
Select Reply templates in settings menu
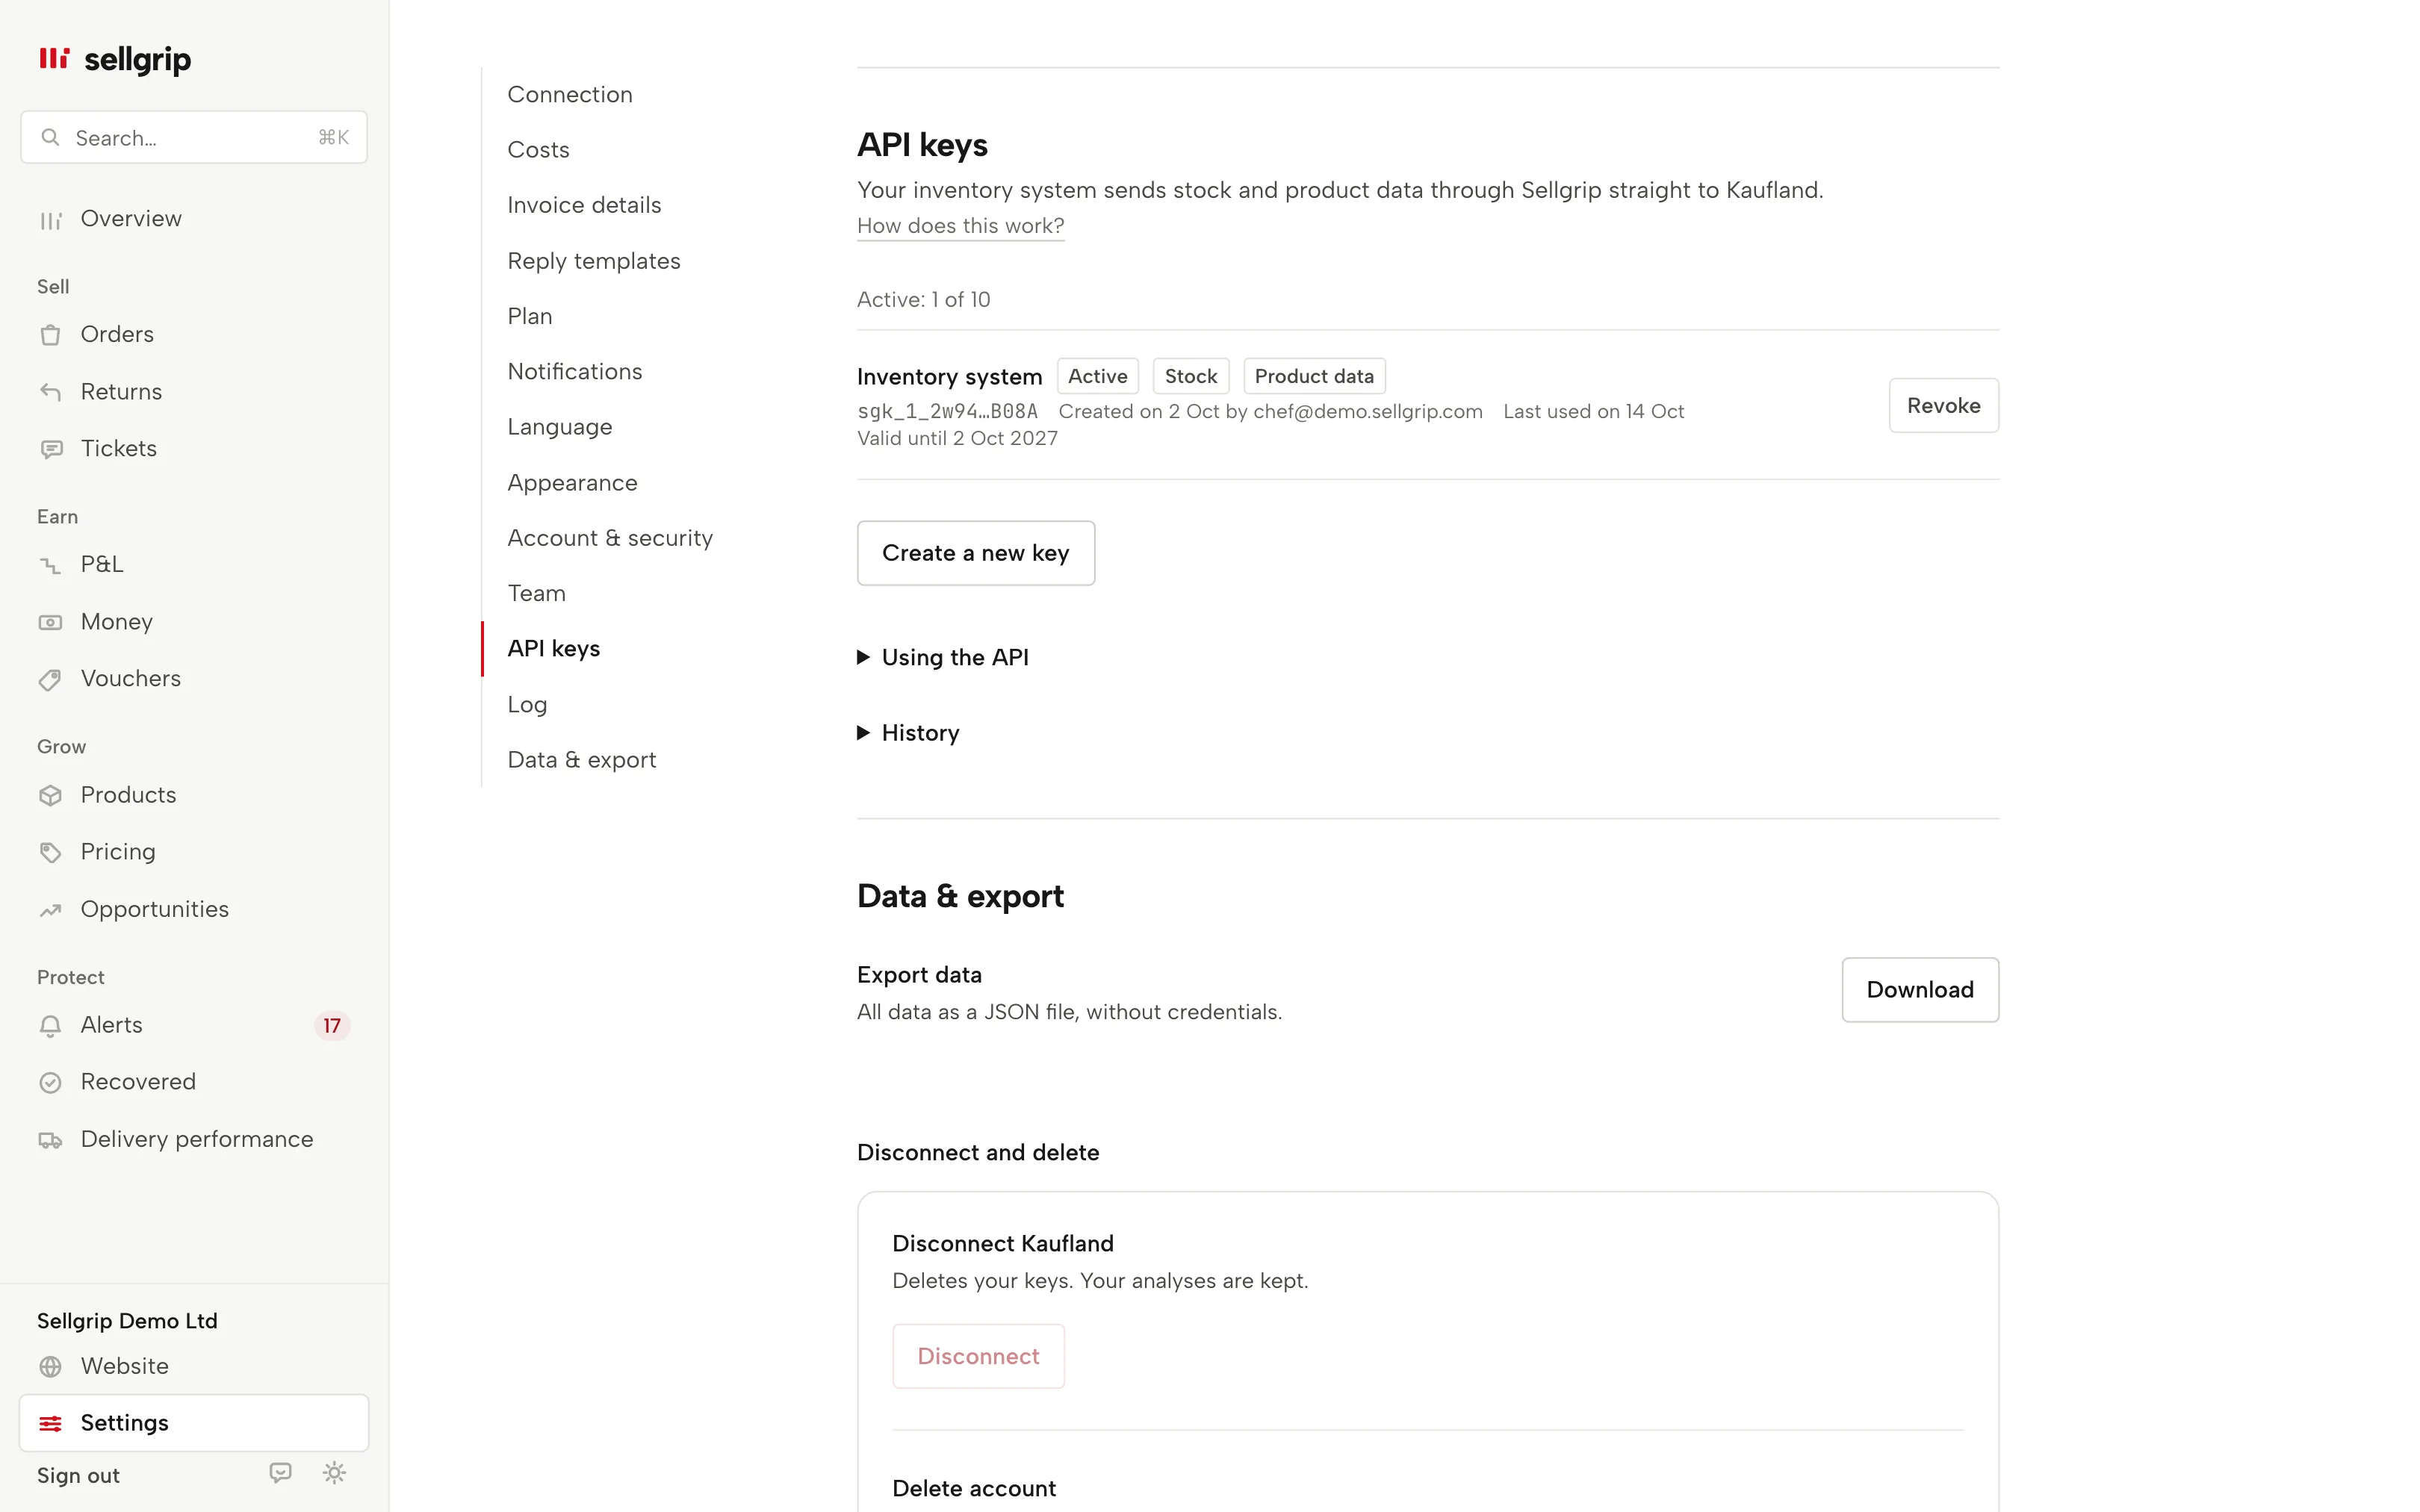pos(594,260)
